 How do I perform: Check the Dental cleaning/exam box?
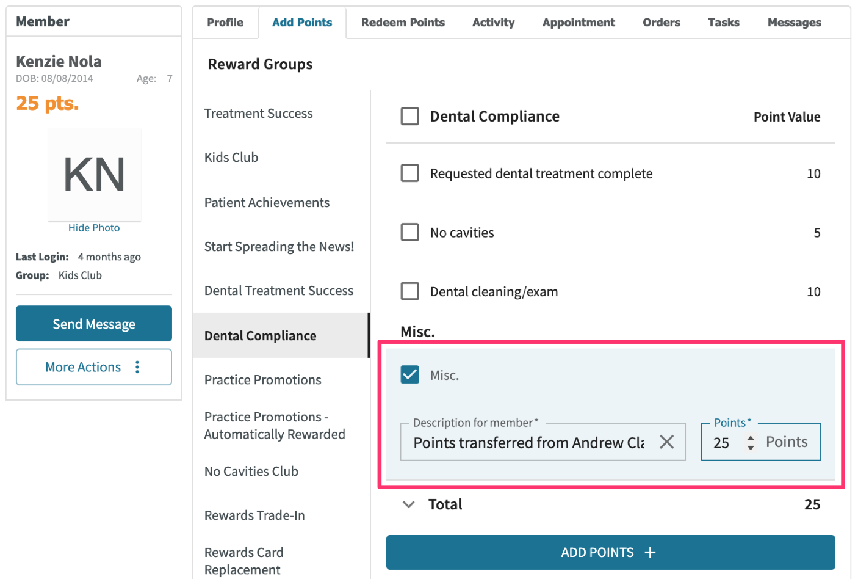[x=410, y=291]
